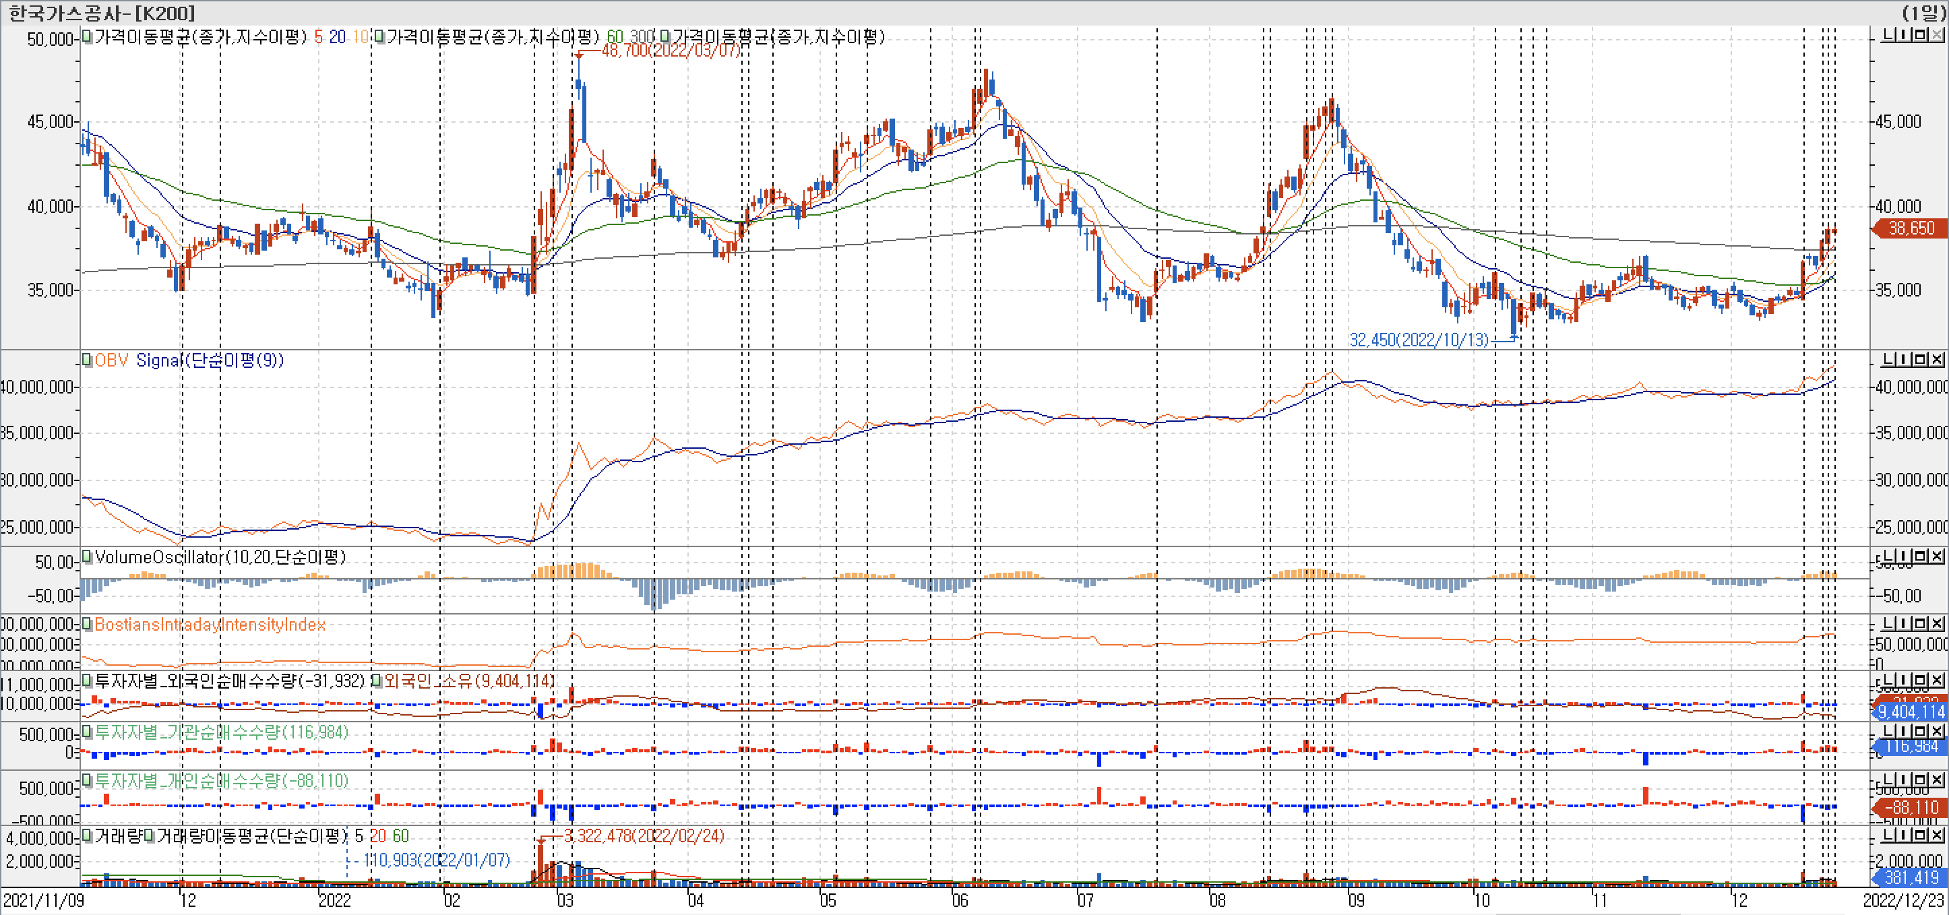Screen dimensions: 1949x915
Task: Click the vertical-bar icon on price panel
Action: (x=1904, y=35)
